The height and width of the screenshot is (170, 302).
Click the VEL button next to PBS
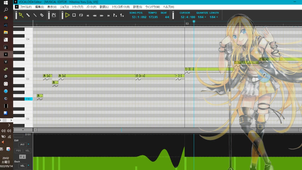(x=27, y=151)
